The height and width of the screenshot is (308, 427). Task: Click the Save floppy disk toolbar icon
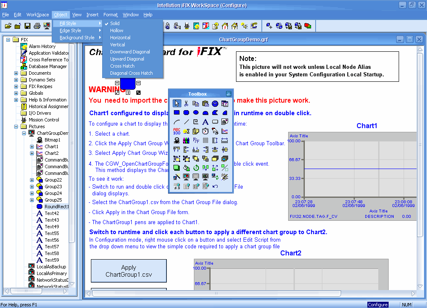(27, 26)
